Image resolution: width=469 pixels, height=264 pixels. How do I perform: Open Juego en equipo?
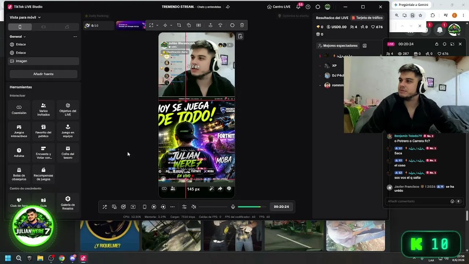(68, 131)
